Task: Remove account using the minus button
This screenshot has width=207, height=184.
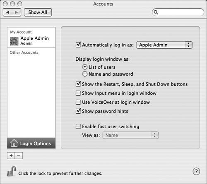Action: (19, 155)
